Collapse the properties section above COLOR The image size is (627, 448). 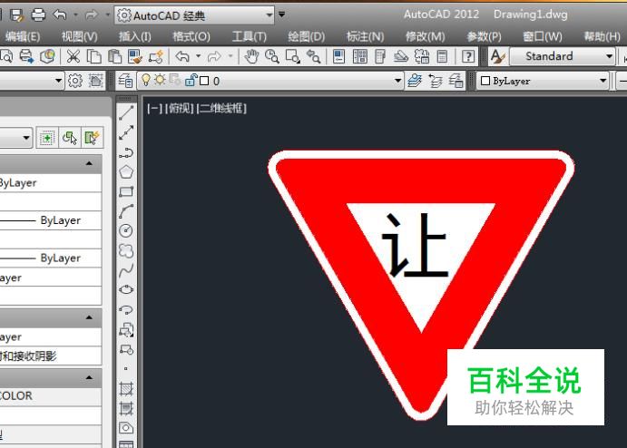(89, 377)
